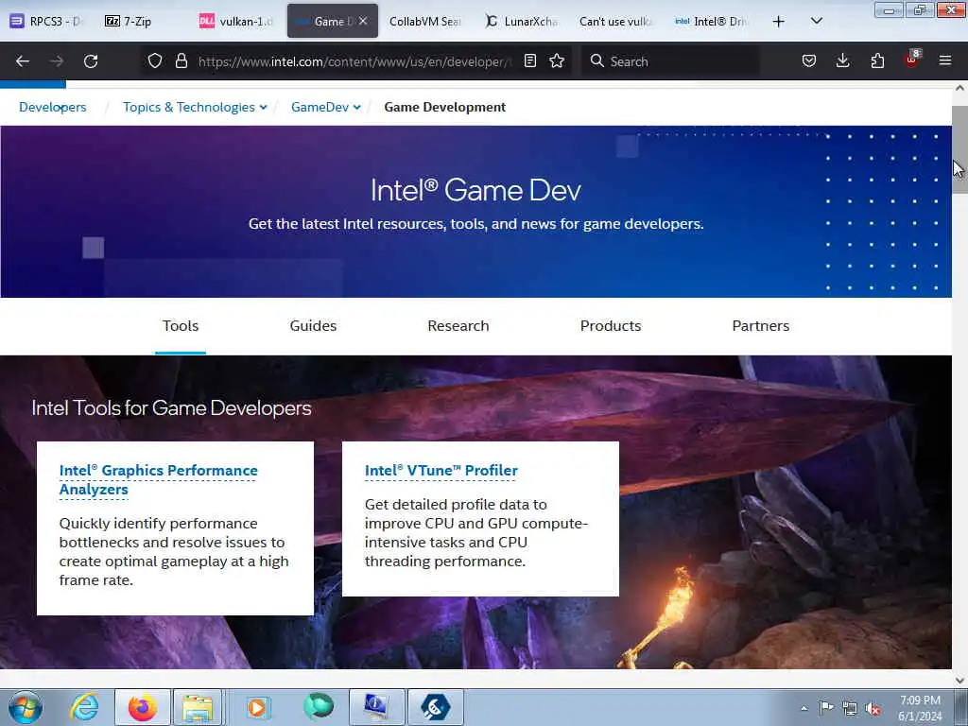Go back with the browser back arrow

point(23,61)
